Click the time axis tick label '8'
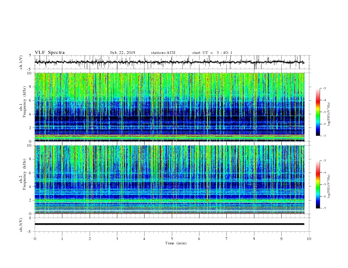This screenshot has height=268, width=348. click(x=254, y=239)
